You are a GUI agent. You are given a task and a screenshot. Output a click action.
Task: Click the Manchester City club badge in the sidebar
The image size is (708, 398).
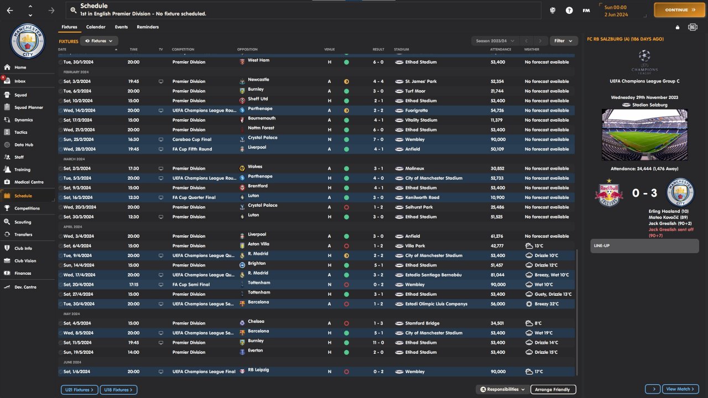coord(28,41)
